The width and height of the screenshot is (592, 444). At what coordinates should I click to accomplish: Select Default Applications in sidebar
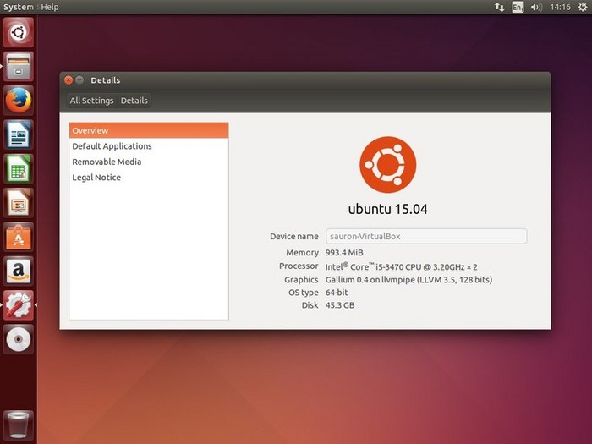point(149,146)
